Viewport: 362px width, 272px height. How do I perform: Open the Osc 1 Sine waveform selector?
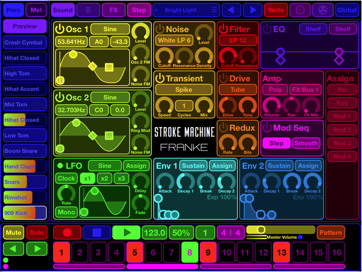pos(110,29)
